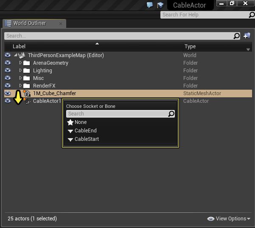Toggle visibility of 1M_Cube_Chamfer actor
The height and width of the screenshot is (228, 255).
8,93
